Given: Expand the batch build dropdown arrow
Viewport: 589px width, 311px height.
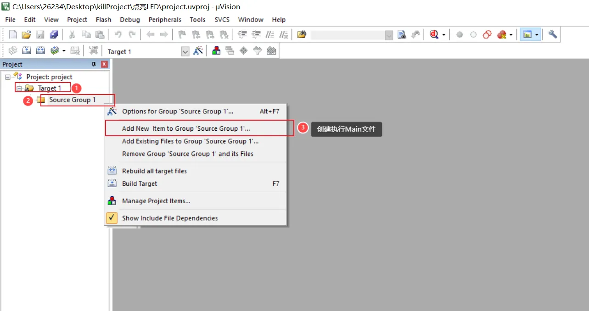Looking at the screenshot, I should tap(64, 51).
